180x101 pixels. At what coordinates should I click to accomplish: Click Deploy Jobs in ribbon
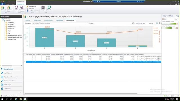31,9
